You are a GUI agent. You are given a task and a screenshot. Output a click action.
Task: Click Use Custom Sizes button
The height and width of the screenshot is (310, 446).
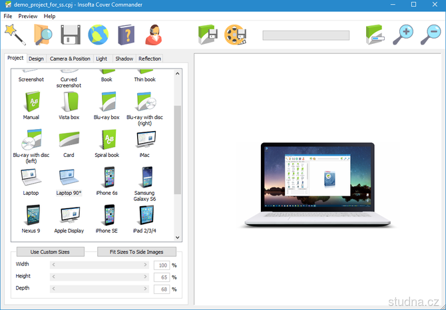click(x=51, y=251)
